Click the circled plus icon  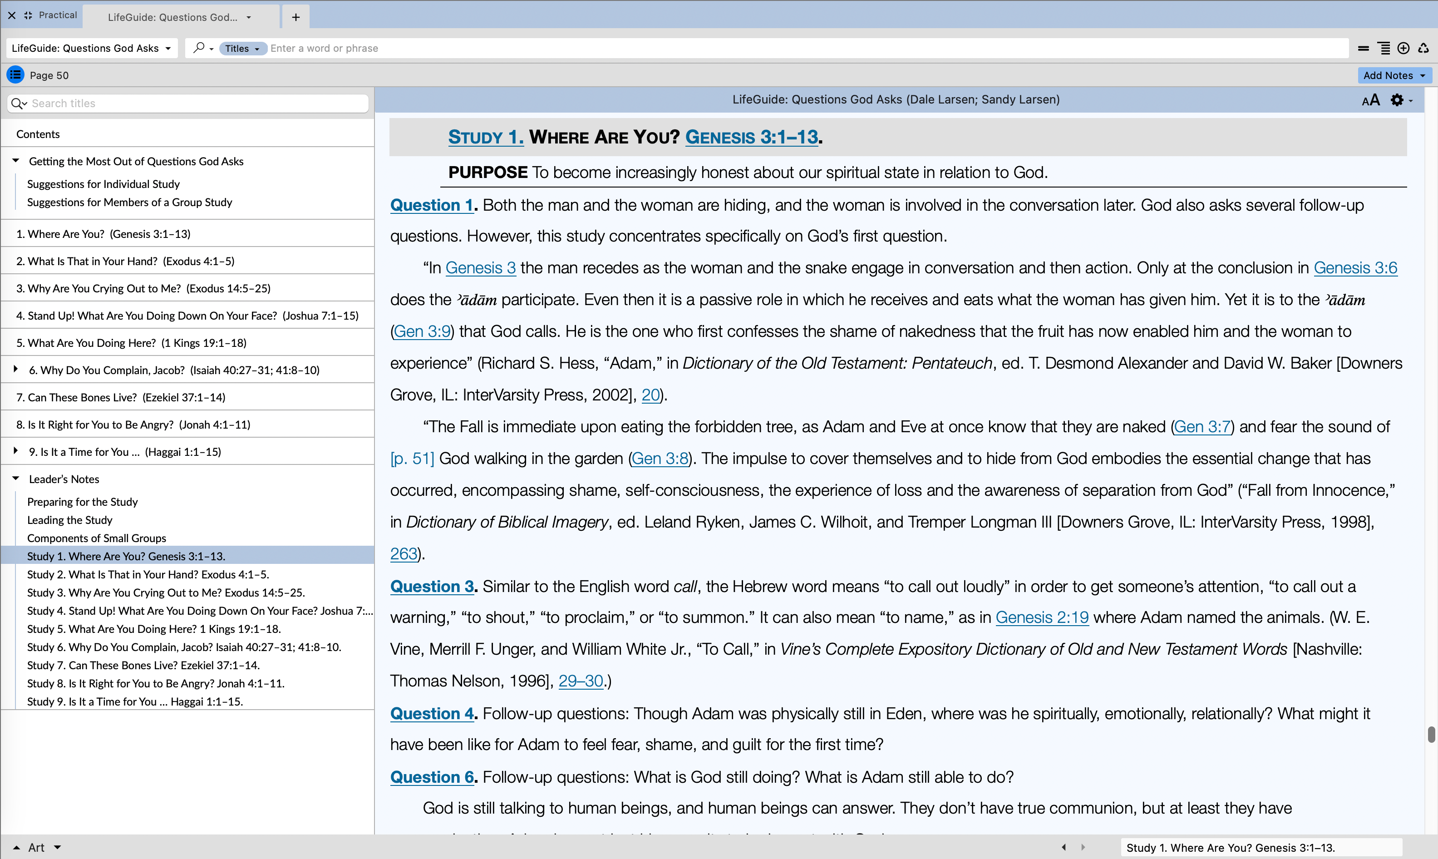1404,49
